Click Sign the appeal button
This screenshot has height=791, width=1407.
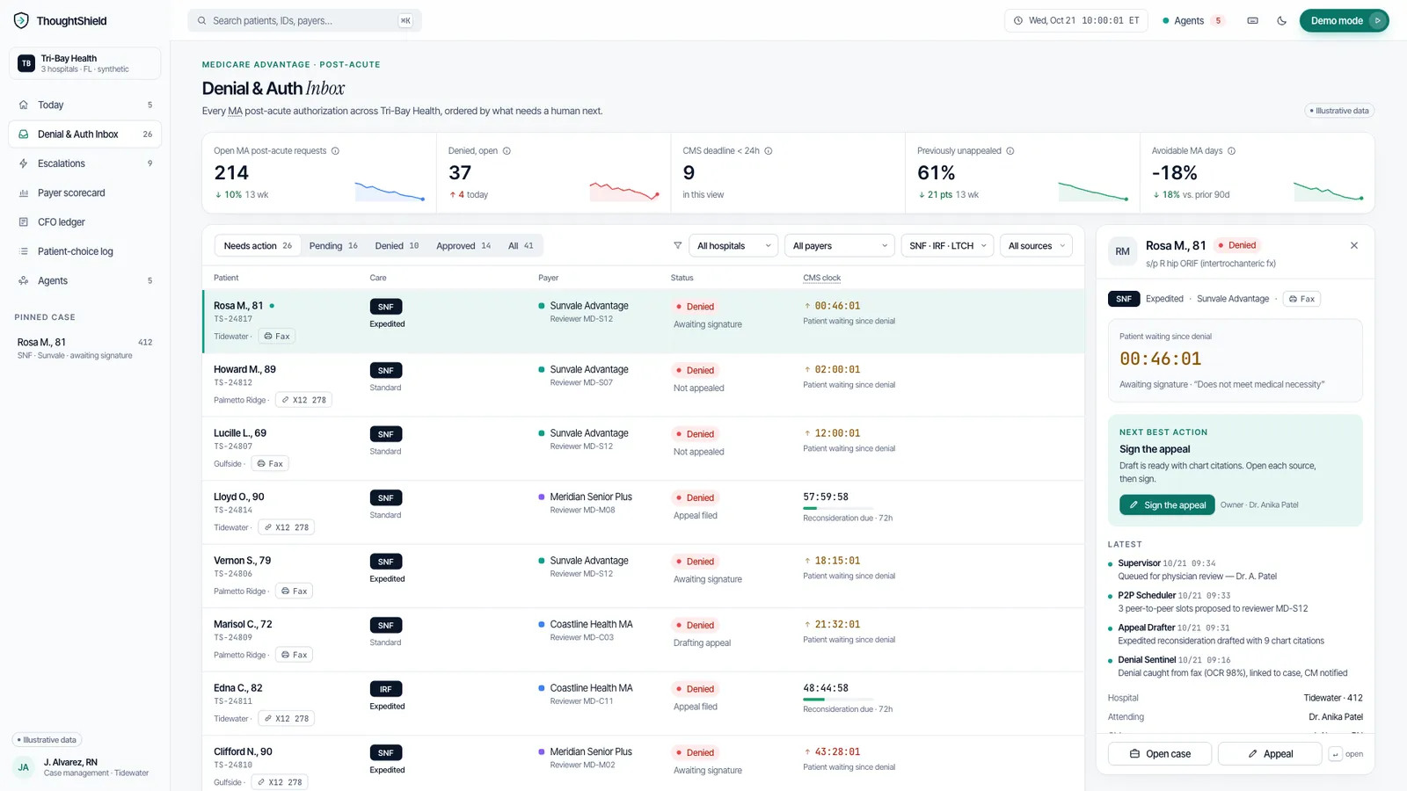point(1167,505)
